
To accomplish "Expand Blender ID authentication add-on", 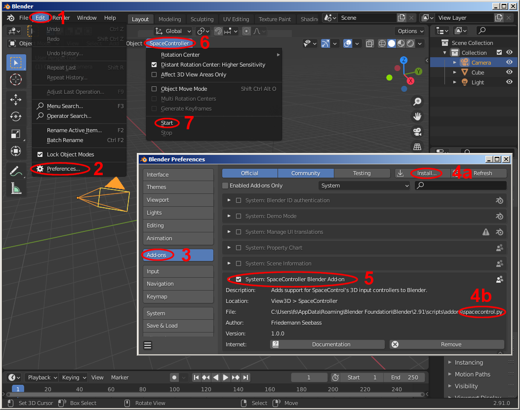I will pos(229,200).
